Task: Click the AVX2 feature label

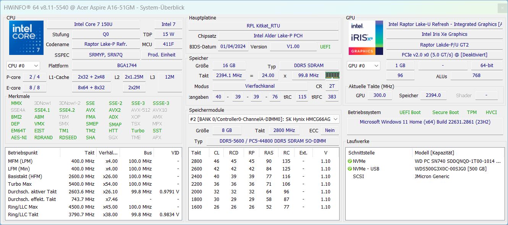Action: (x=115, y=110)
